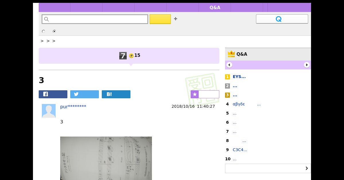Share on Twitter button
The height and width of the screenshot is (180, 344).
(85, 94)
